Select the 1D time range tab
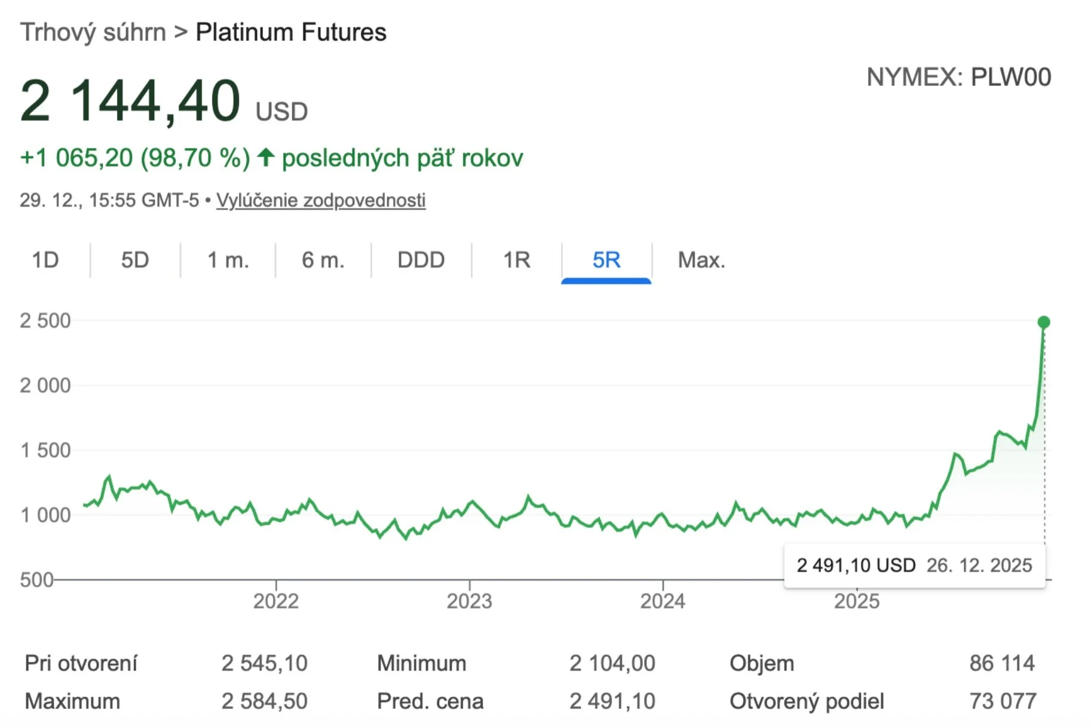Viewport: 1091px width, 726px height. [45, 260]
